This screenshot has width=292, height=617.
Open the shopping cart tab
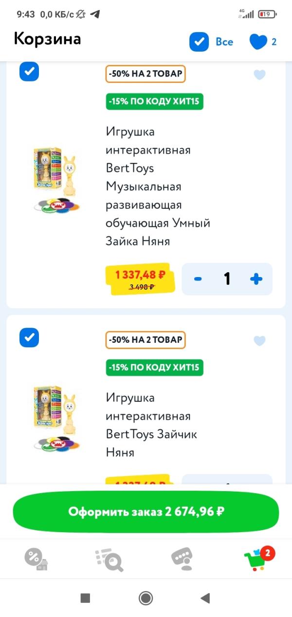click(x=257, y=559)
